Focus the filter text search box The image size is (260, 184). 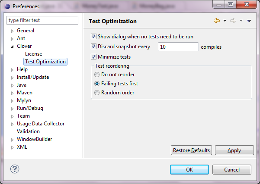click(x=42, y=20)
